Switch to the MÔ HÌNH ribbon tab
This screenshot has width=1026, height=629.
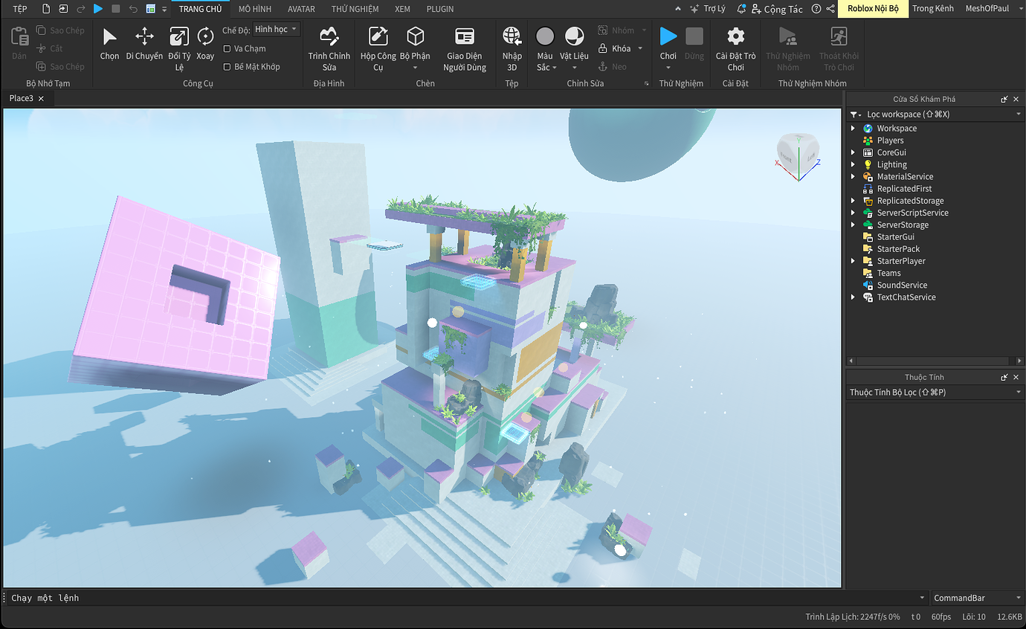[x=254, y=9]
